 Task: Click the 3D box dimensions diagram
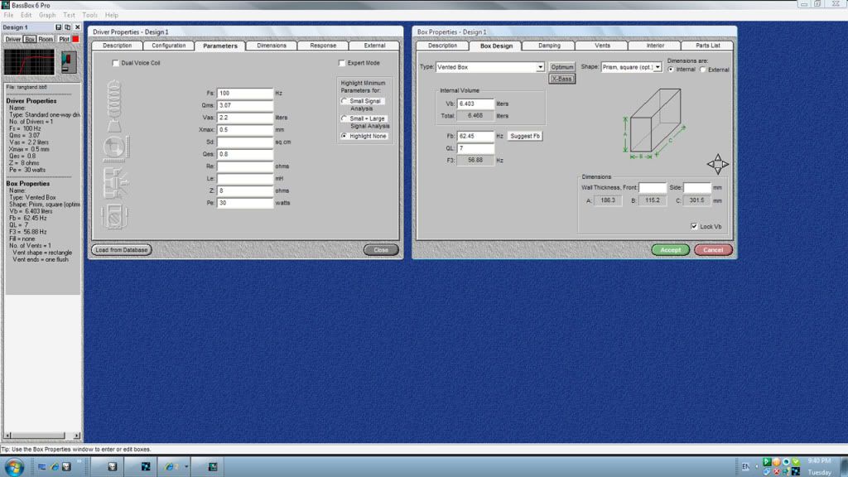[654, 123]
